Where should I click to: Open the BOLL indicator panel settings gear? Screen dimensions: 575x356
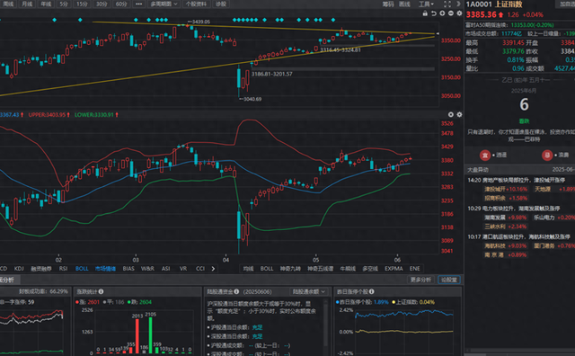coord(459,114)
